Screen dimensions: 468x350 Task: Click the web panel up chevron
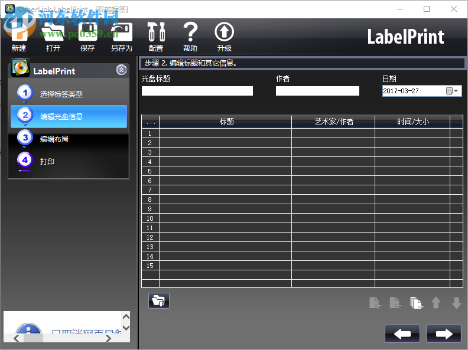click(x=126, y=316)
